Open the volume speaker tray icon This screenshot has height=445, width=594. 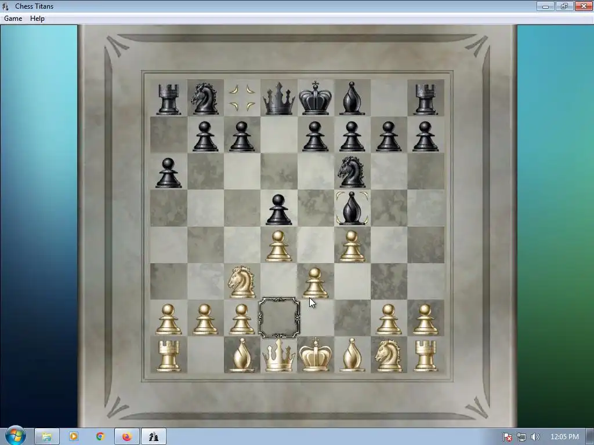[x=535, y=437]
